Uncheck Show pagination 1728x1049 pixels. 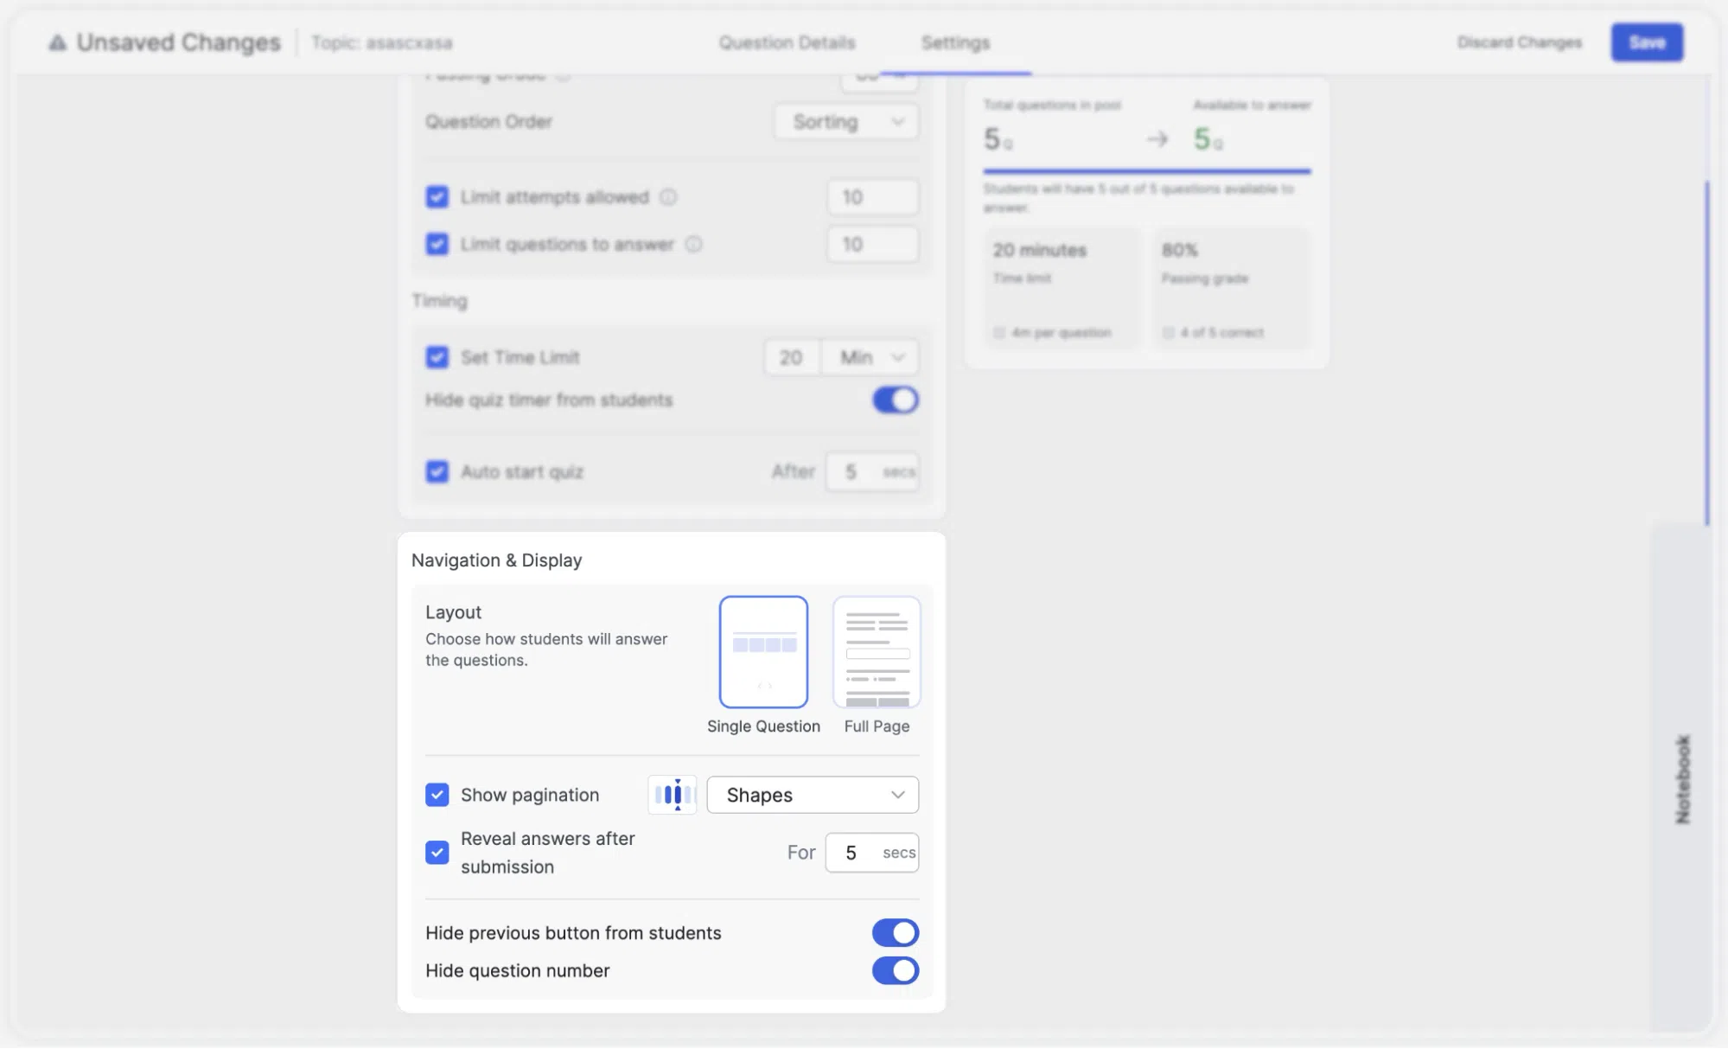[437, 795]
